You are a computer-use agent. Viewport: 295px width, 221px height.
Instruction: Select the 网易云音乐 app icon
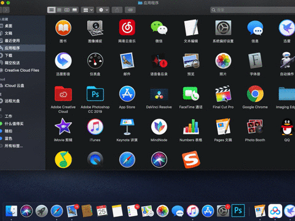click(x=127, y=28)
